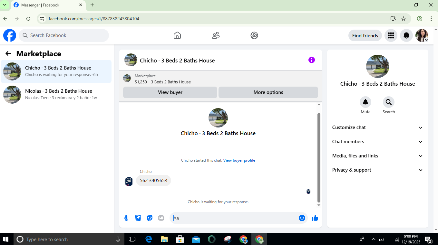Open the Friends icon in top navigation
This screenshot has width=438, height=245.
point(216,35)
